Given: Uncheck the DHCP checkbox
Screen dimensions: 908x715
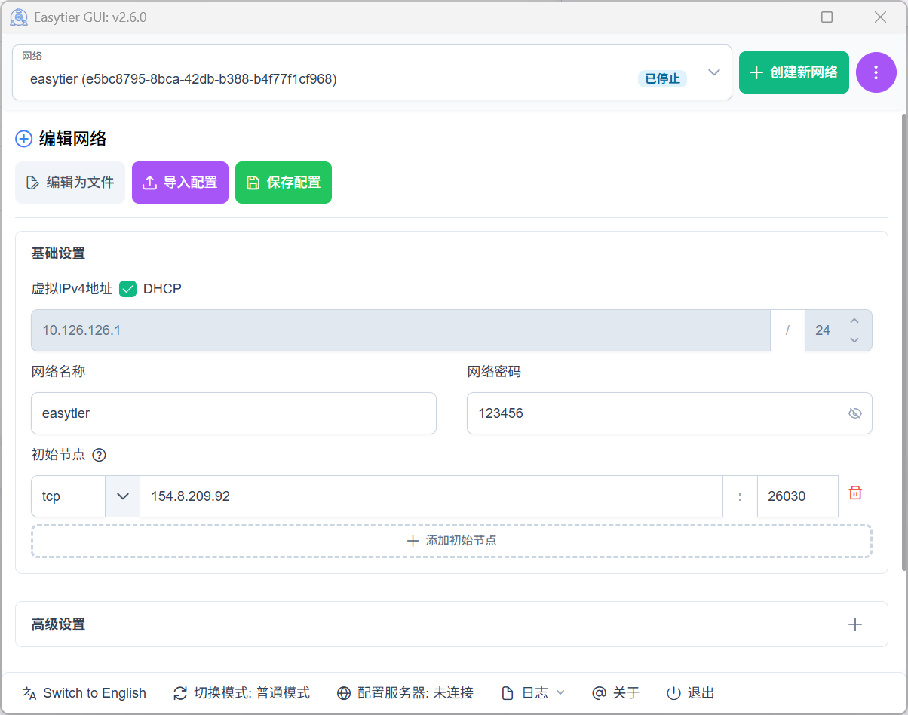Looking at the screenshot, I should pyautogui.click(x=128, y=288).
